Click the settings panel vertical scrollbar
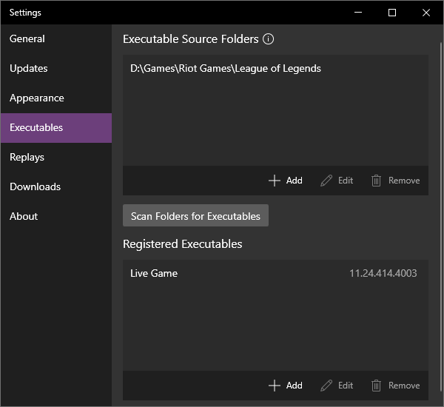444x407 pixels. [x=441, y=215]
